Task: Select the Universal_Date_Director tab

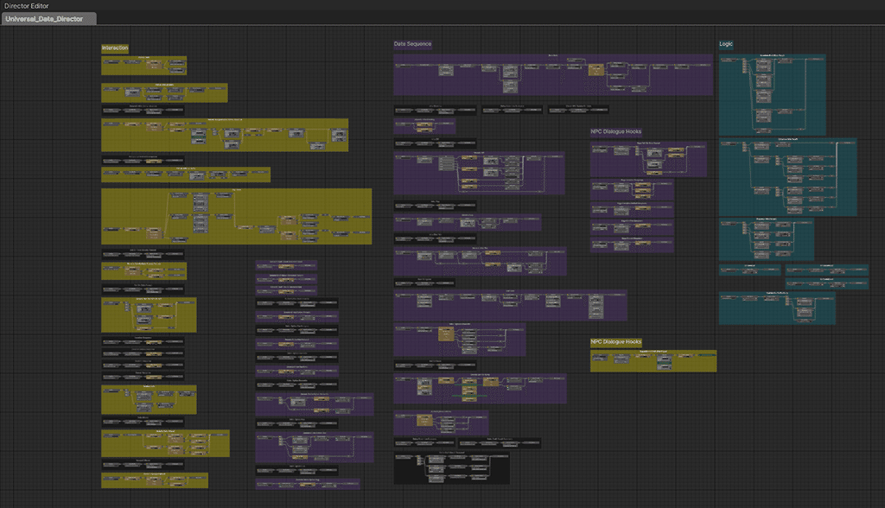Action: [x=49, y=19]
